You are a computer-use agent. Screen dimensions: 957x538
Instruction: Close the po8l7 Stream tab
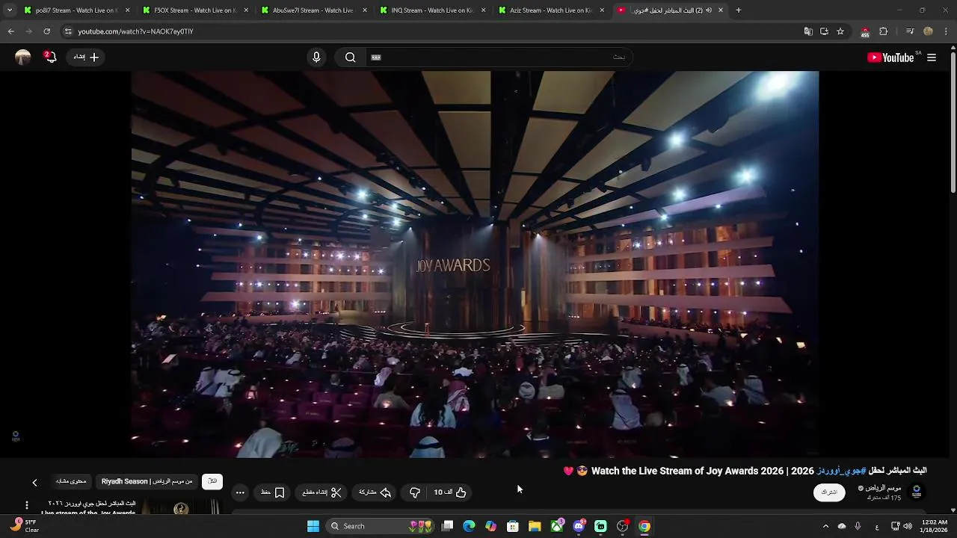pos(127,10)
